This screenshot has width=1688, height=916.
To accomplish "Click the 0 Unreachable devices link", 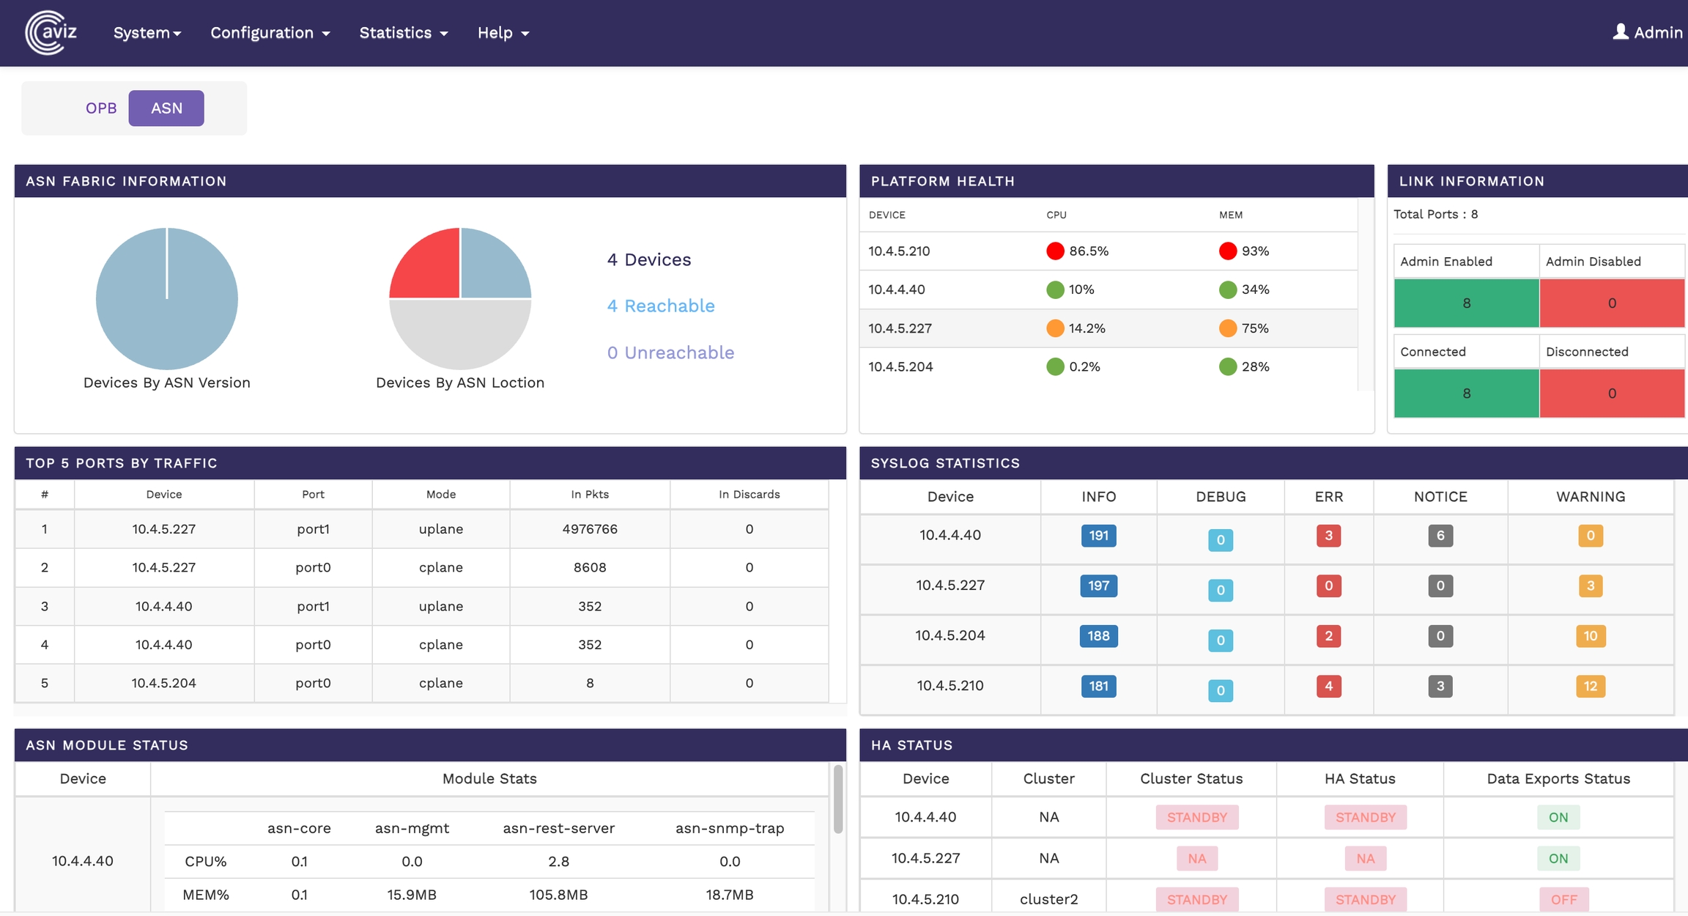I will click(670, 352).
